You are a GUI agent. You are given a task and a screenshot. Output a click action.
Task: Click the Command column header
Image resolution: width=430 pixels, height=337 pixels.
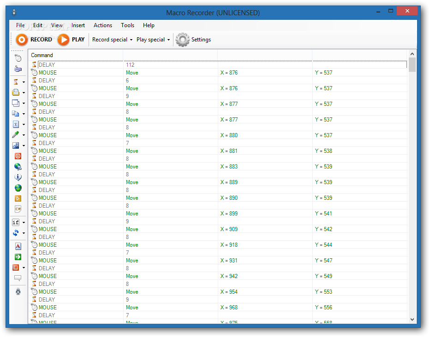(75, 55)
